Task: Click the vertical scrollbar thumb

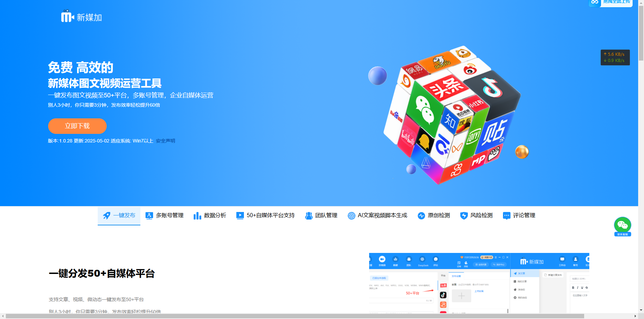Action: click(x=641, y=33)
